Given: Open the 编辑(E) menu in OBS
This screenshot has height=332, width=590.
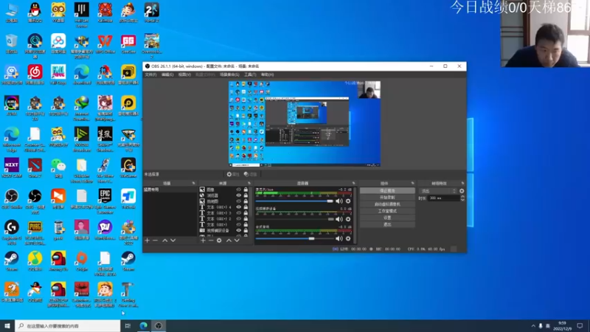Looking at the screenshot, I should click(x=167, y=75).
